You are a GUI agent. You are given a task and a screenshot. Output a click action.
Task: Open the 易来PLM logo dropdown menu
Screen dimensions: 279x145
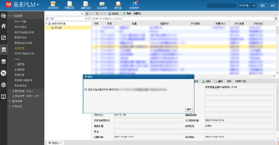coord(38,5)
